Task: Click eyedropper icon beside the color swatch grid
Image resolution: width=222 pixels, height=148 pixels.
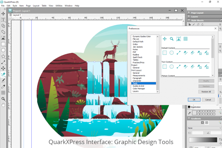Action: click(x=190, y=113)
